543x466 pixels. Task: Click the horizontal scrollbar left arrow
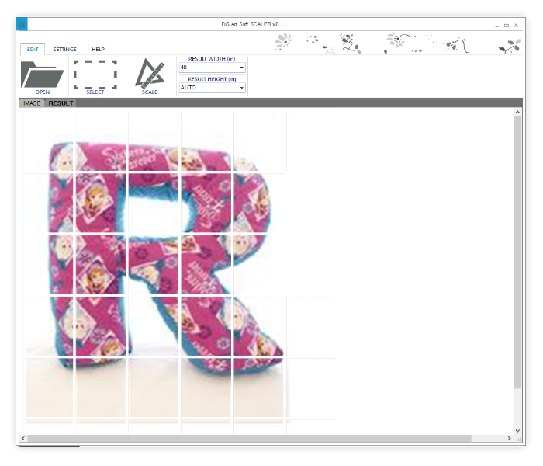23,439
